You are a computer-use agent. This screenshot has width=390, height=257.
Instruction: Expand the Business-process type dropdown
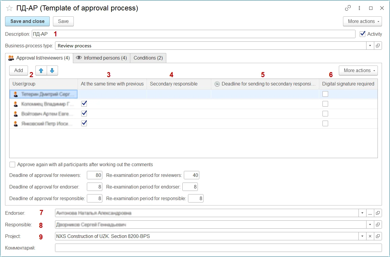tap(370, 46)
